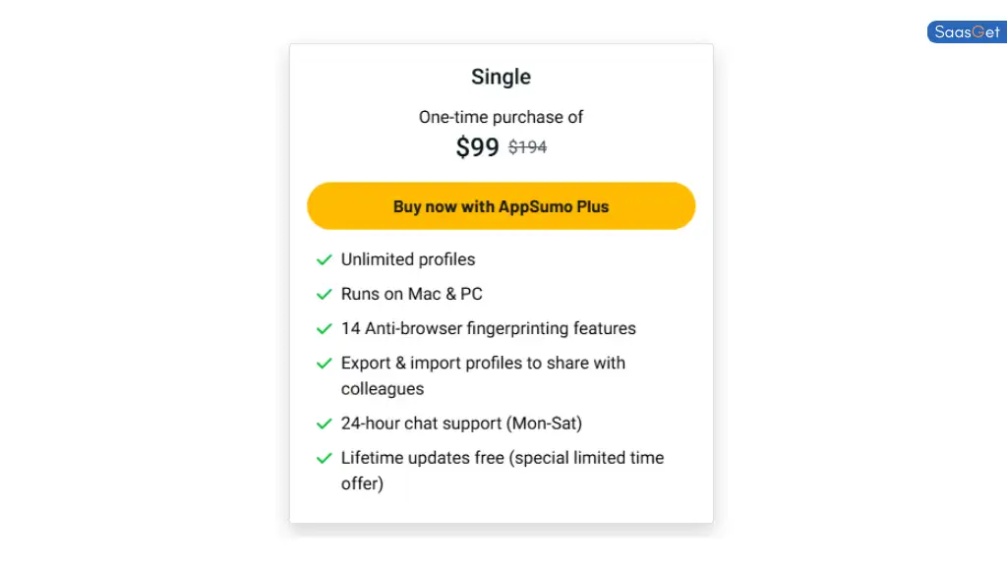Click the green checkmark beside Unlimited profiles
Viewport: 1007px width, 566px height.
tap(325, 259)
